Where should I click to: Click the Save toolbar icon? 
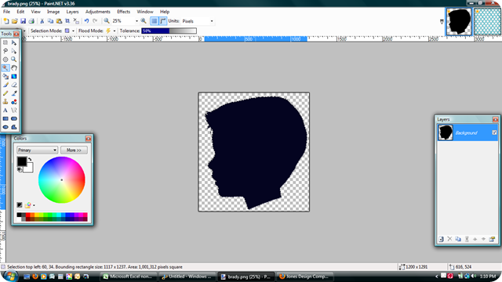point(23,21)
